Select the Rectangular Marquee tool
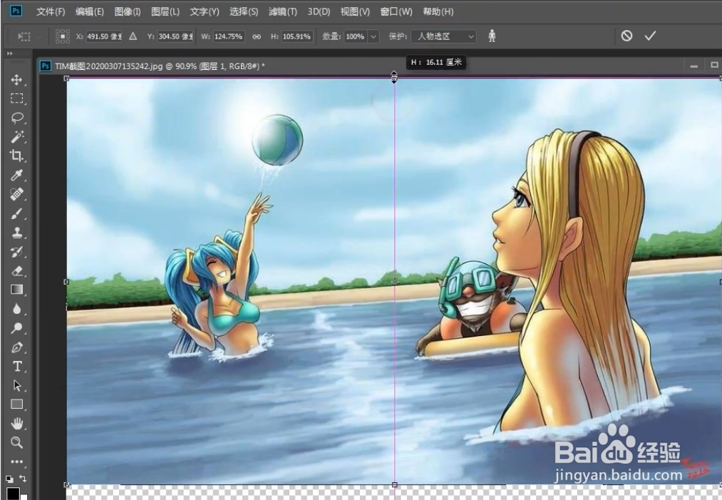Screen dimensions: 722x500 coord(16,98)
